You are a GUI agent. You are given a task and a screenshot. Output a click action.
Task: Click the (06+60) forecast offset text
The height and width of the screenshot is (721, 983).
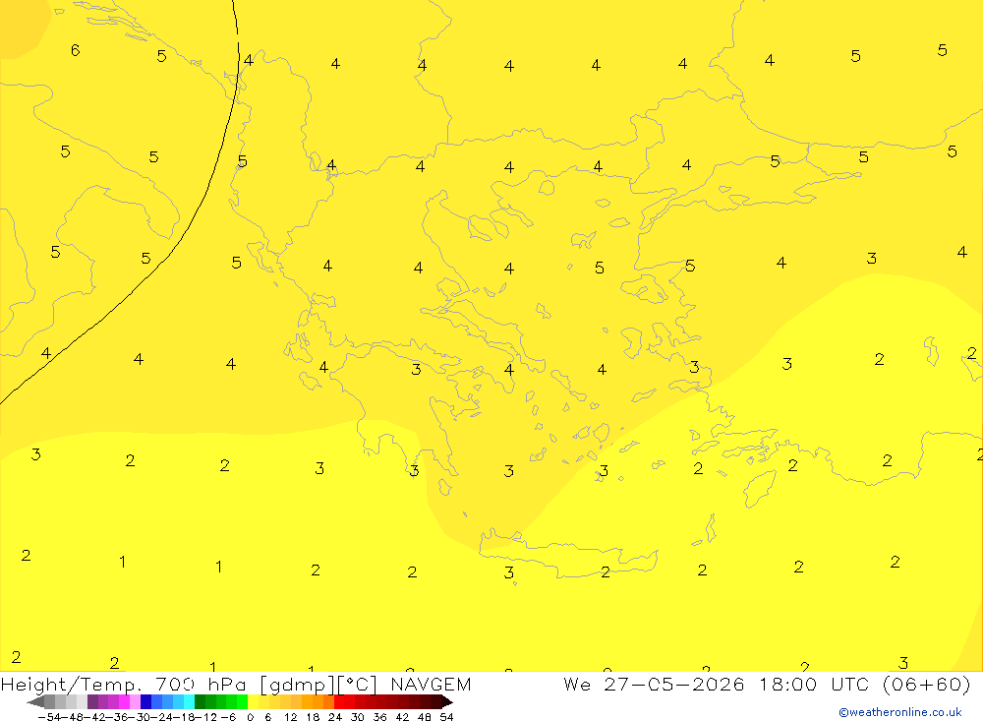pyautogui.click(x=926, y=684)
